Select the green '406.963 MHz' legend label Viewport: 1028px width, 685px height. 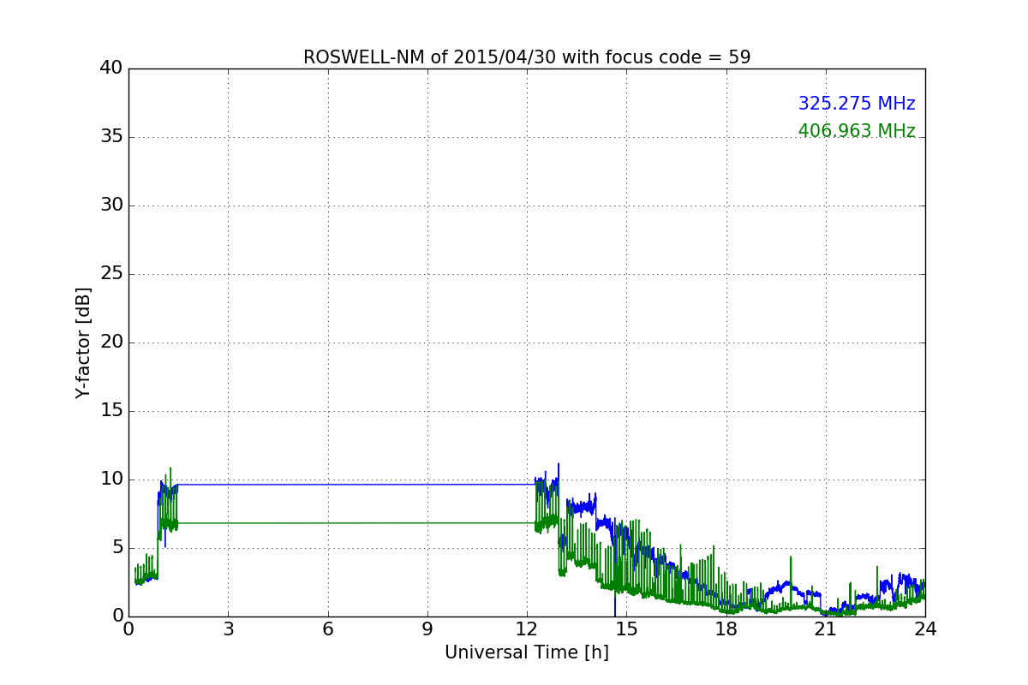click(857, 131)
